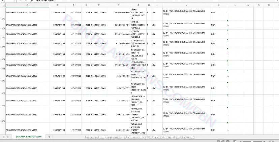Screen dimensions: 279x142
Task: Click 12-14 FINCH ROAD address in row 1378
Action: [x=187, y=101]
